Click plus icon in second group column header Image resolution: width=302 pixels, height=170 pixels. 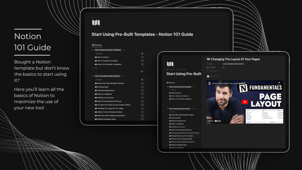[x=146, y=80]
